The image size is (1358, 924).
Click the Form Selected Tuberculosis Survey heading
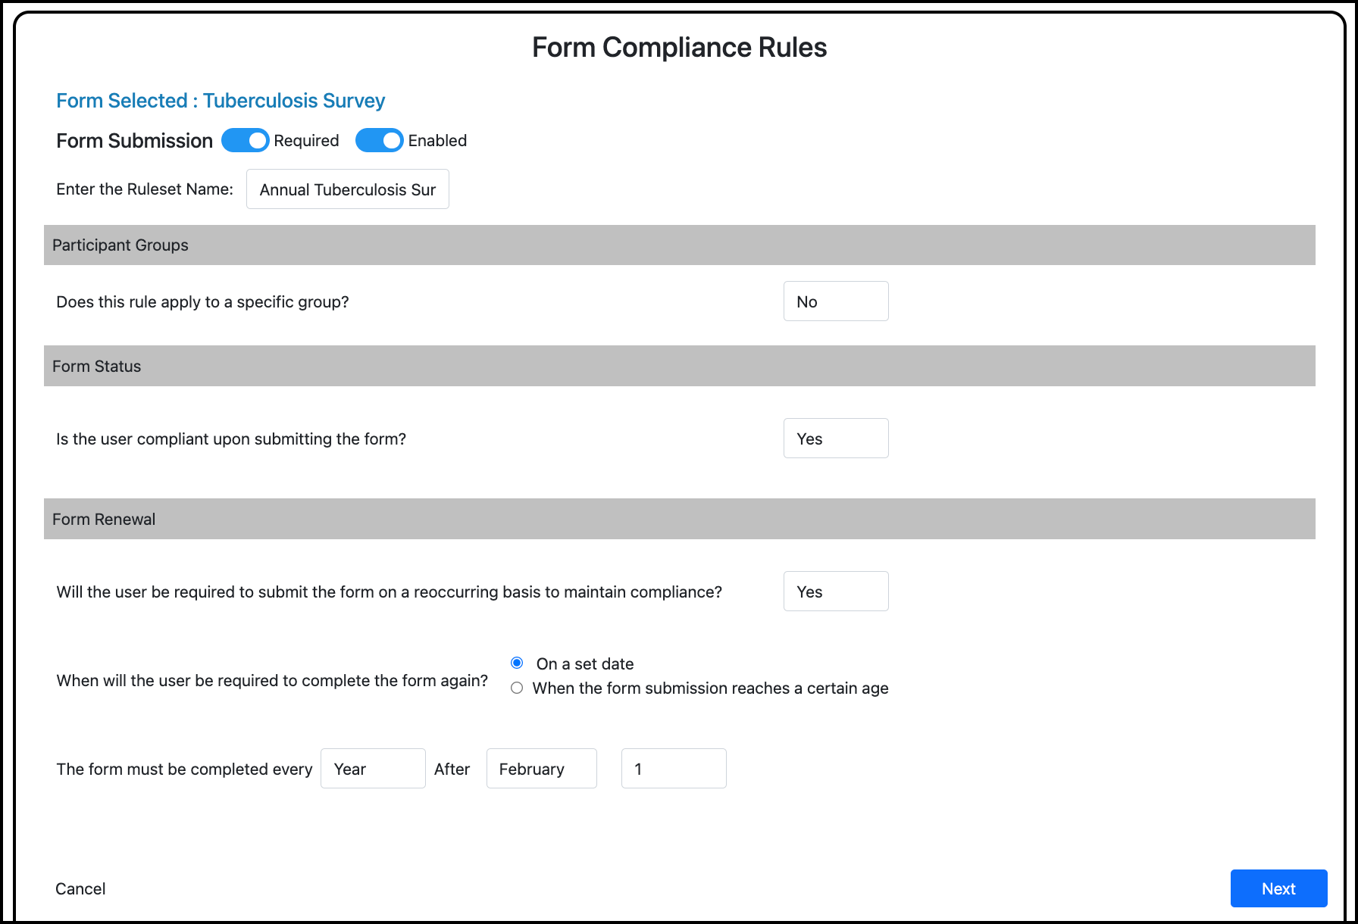coord(221,101)
